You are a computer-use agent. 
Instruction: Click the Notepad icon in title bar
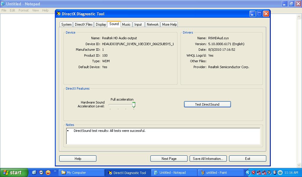(3, 4)
